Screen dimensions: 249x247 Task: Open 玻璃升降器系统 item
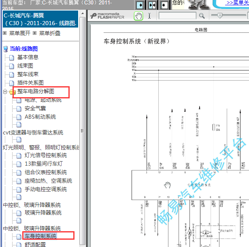(43, 213)
